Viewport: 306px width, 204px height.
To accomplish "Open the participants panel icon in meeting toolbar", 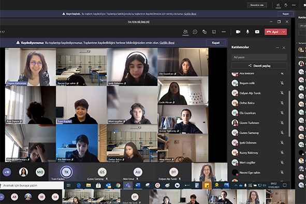I will [x=185, y=32].
